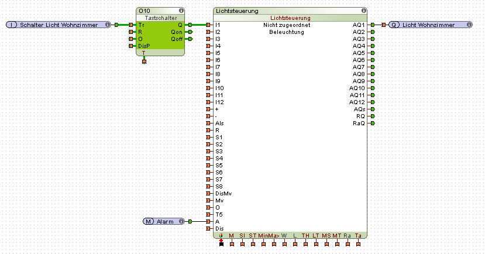Click info icon on Lichtsteuerung block header
Screen dimensions: 485x254
coord(364,11)
